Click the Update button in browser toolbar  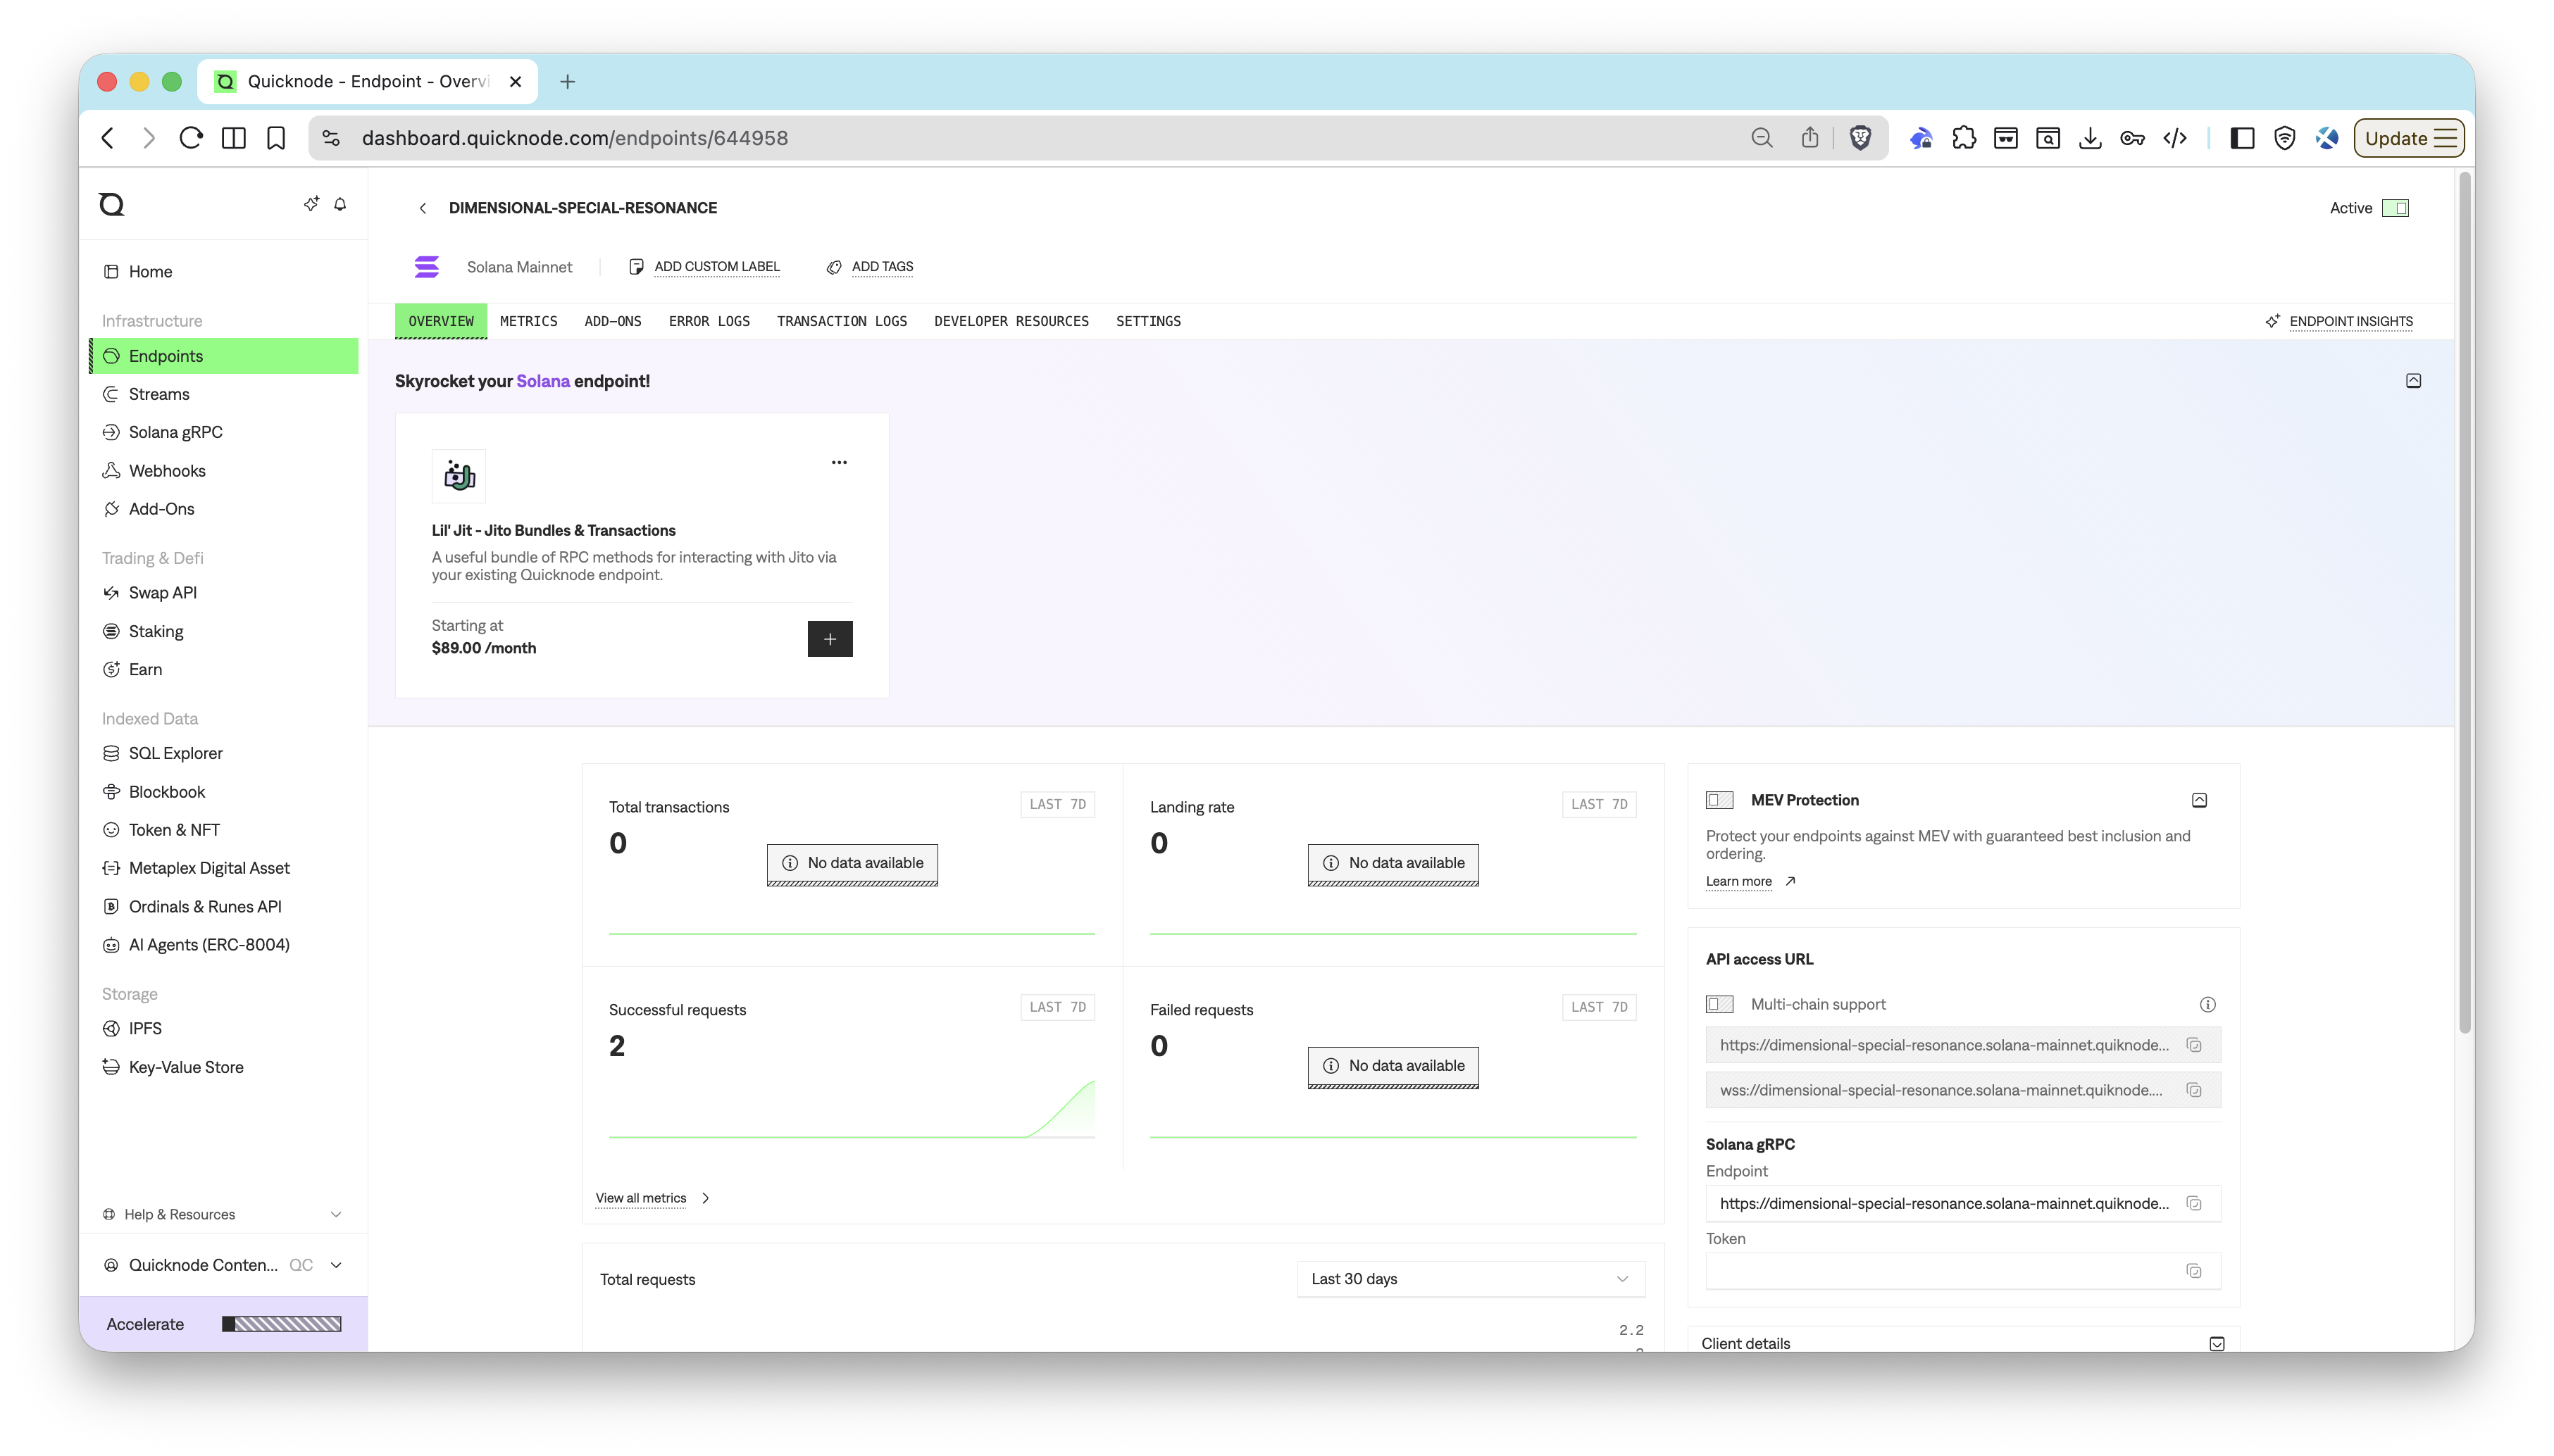2409,138
